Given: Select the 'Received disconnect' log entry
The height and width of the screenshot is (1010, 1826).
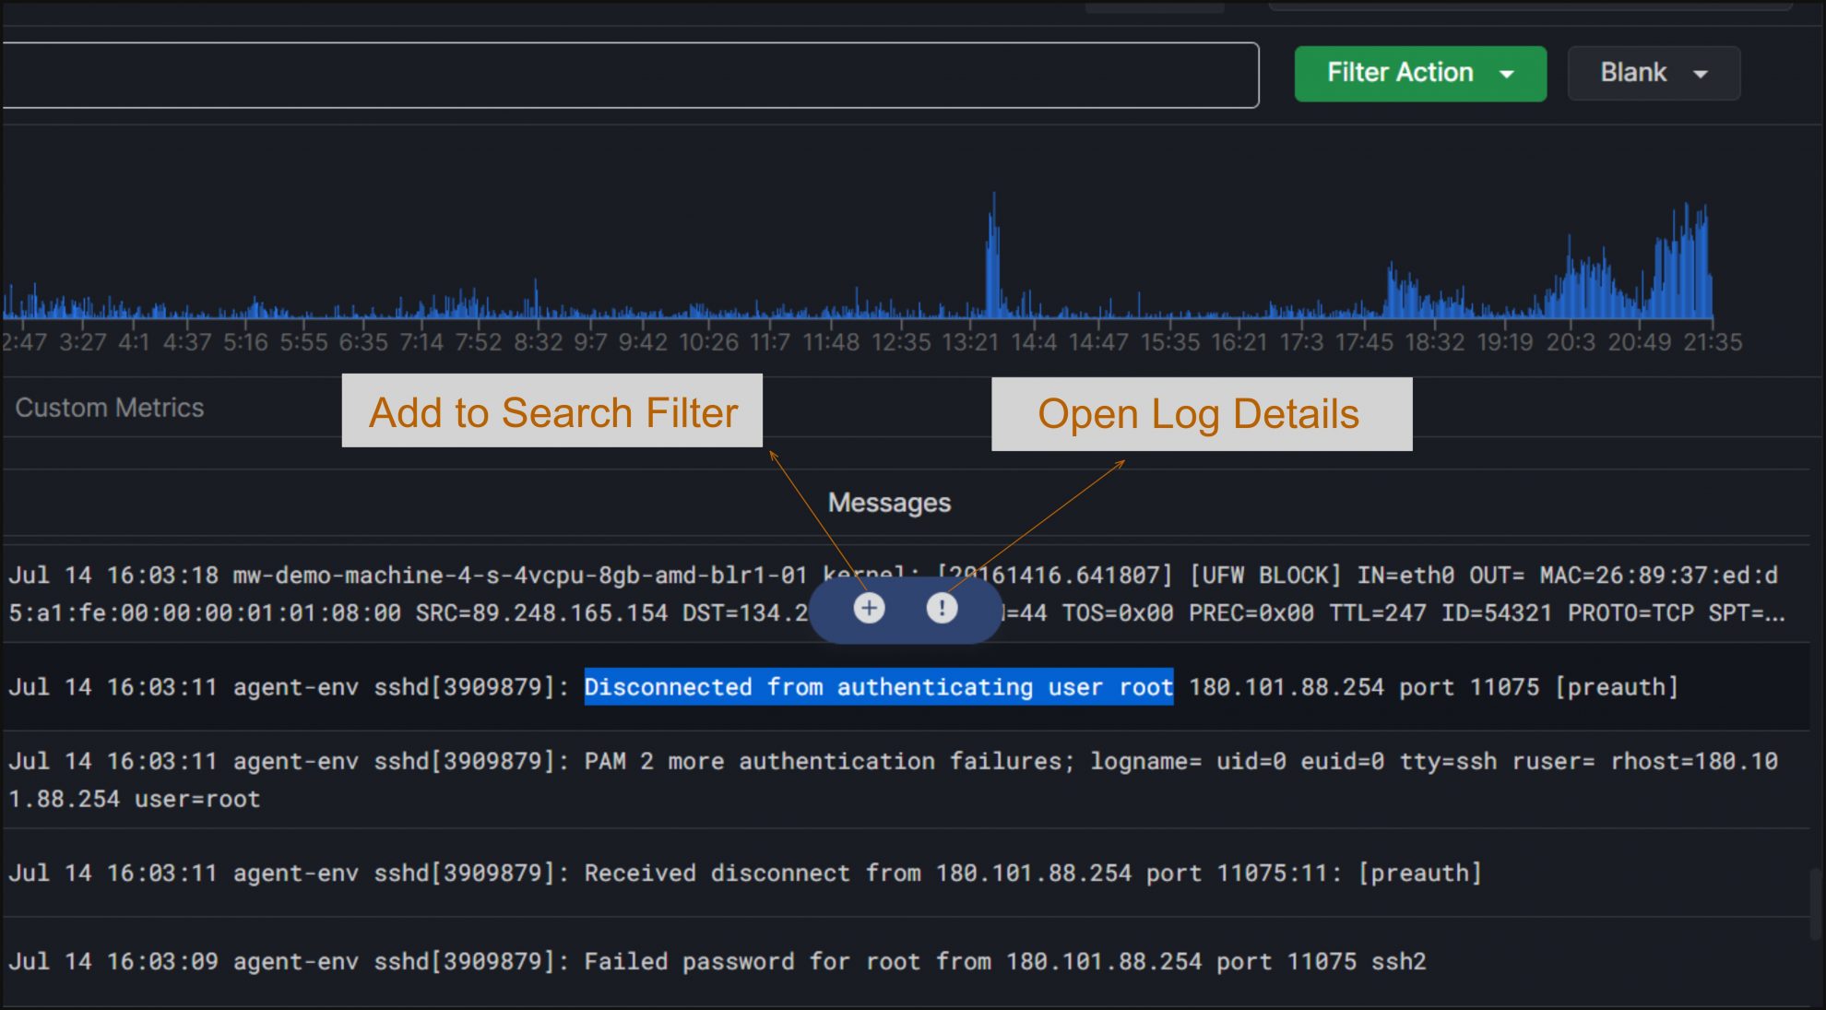Looking at the screenshot, I should [x=738, y=873].
